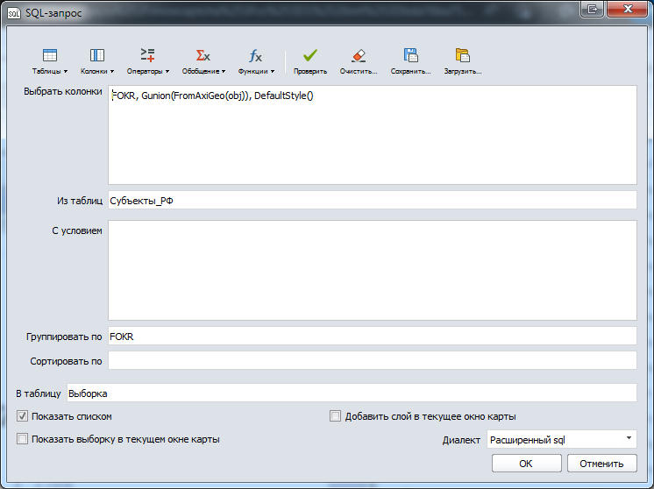Click the Загрузить load query icon
This screenshot has height=489, width=654.
(462, 56)
